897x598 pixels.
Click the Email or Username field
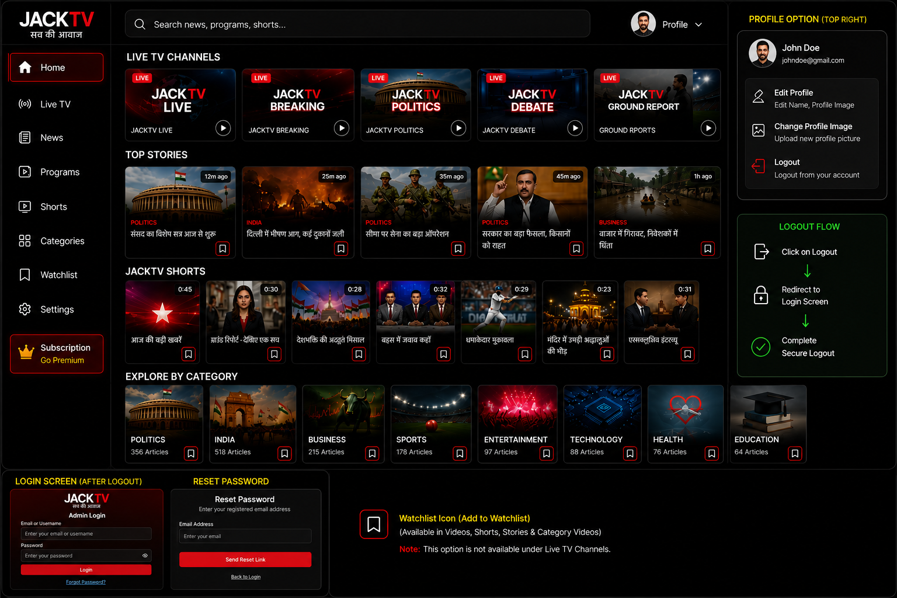(86, 534)
